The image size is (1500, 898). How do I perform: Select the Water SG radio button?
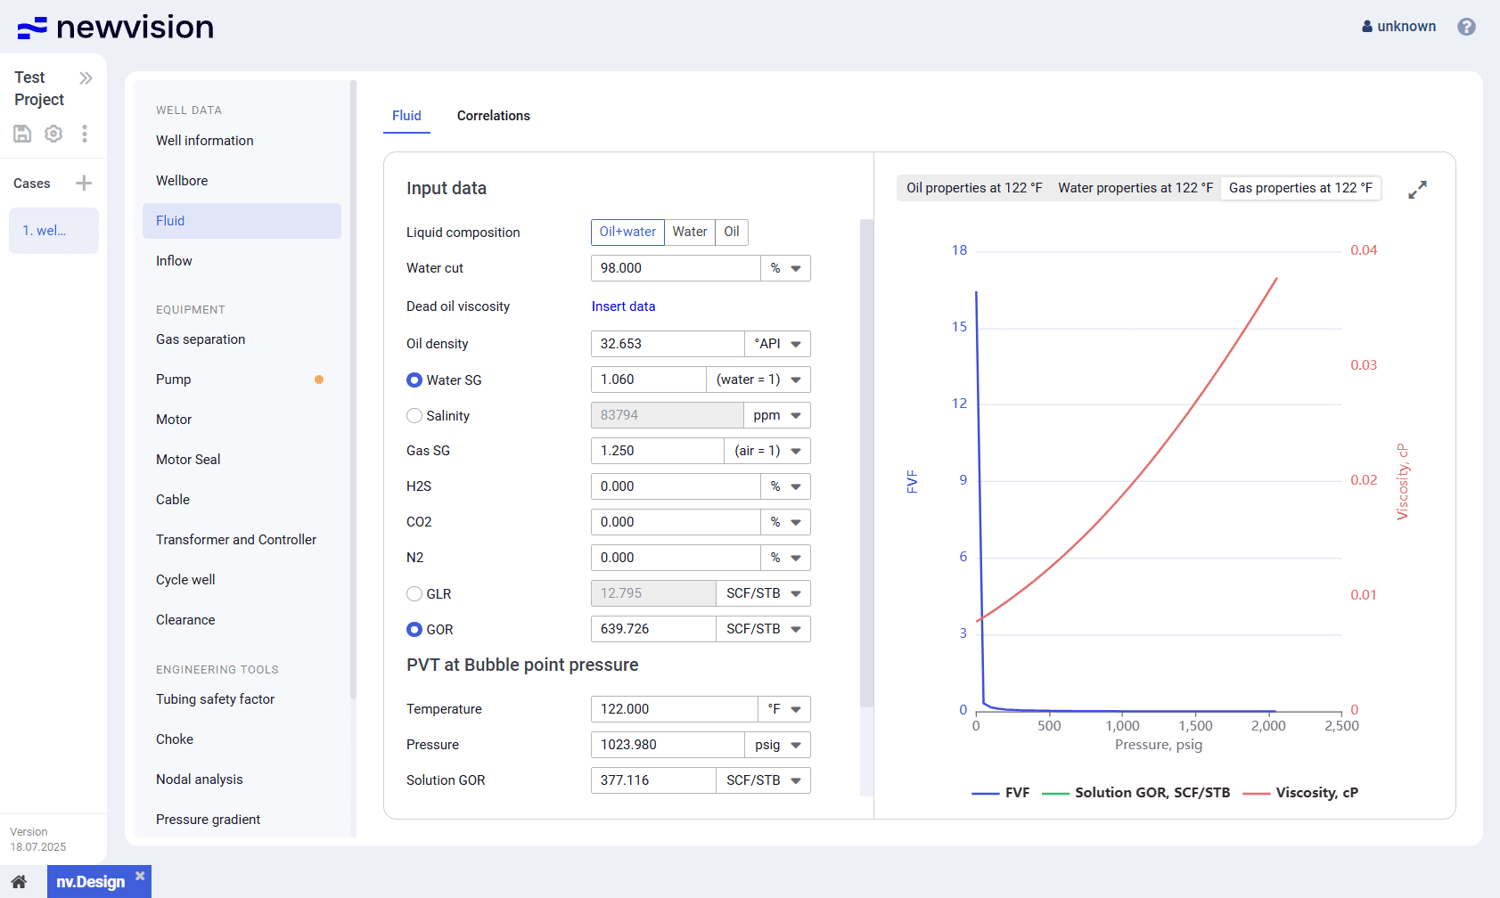[x=414, y=380]
